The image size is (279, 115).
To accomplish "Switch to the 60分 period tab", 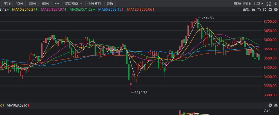I will point(46,4).
